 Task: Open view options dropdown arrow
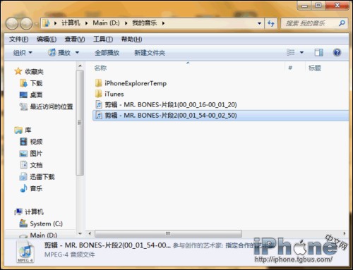pos(301,52)
